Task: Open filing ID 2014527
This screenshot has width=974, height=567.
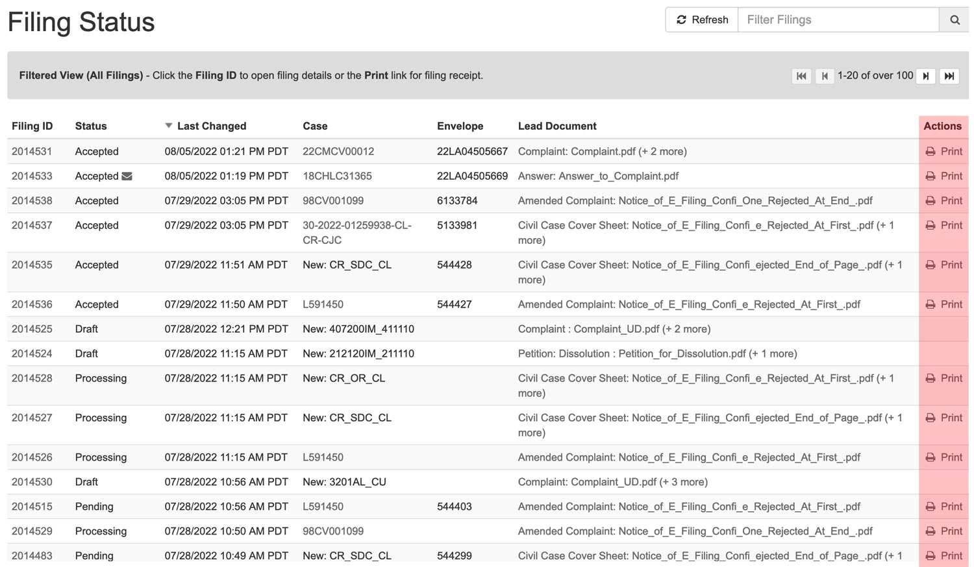Action: 32,418
